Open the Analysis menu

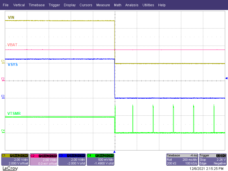(x=132, y=5)
